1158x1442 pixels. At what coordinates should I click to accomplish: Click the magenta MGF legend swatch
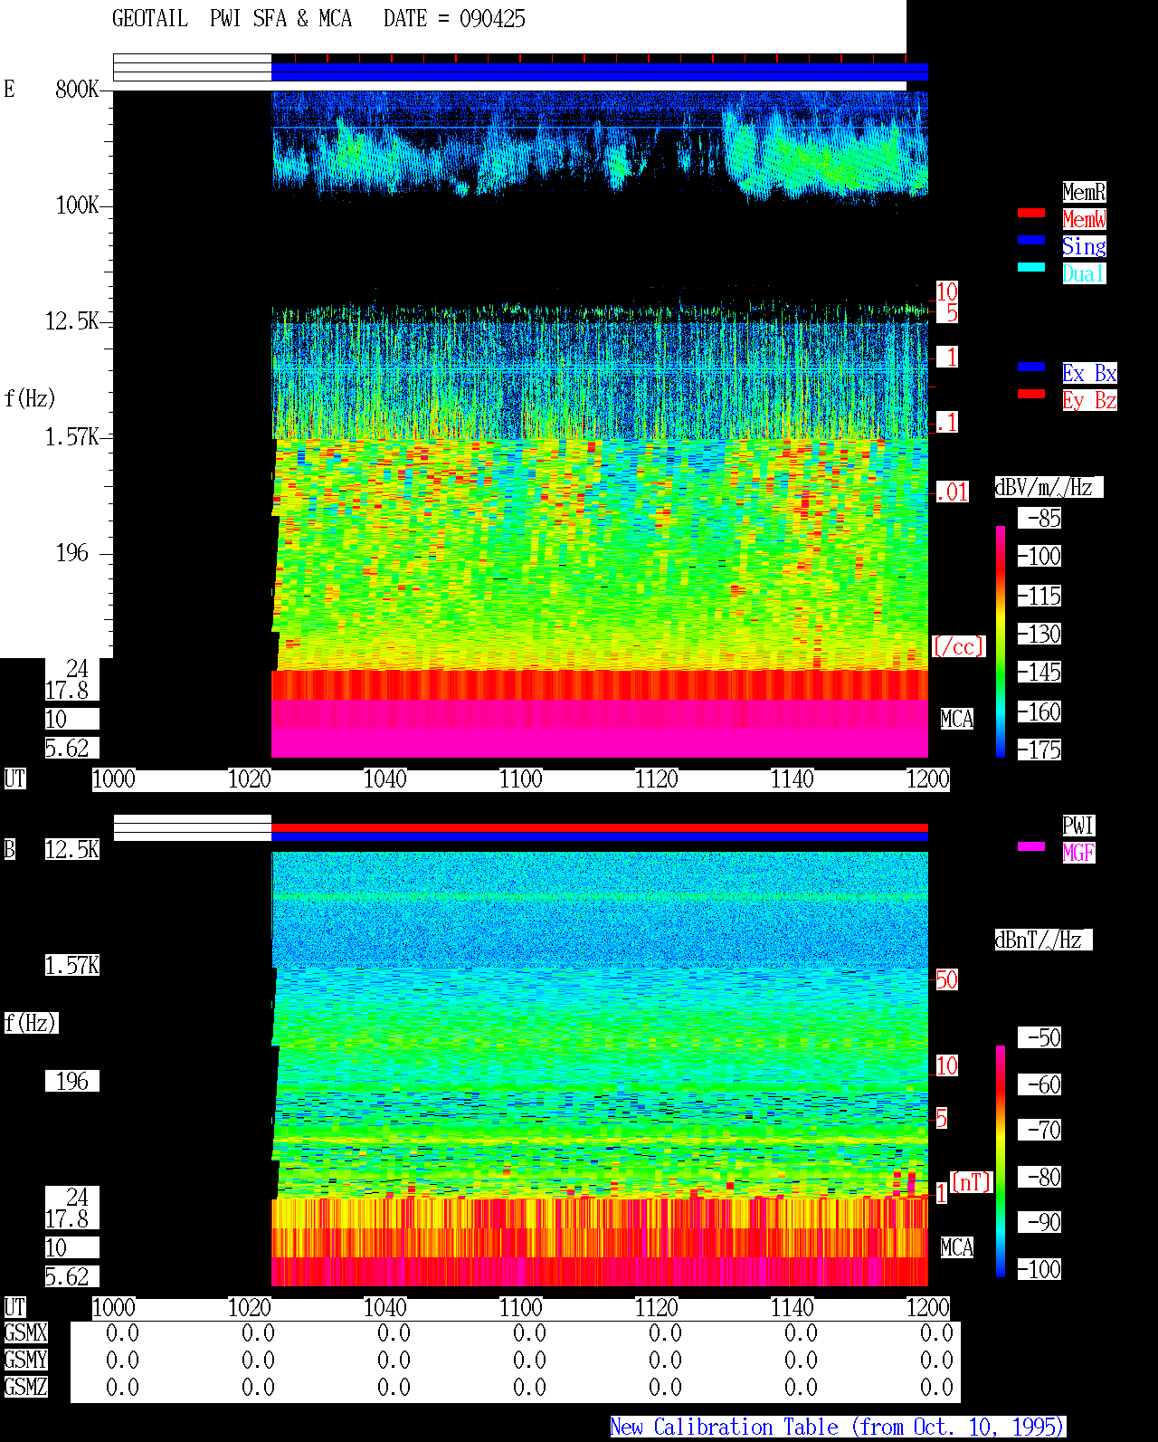pyautogui.click(x=1031, y=846)
